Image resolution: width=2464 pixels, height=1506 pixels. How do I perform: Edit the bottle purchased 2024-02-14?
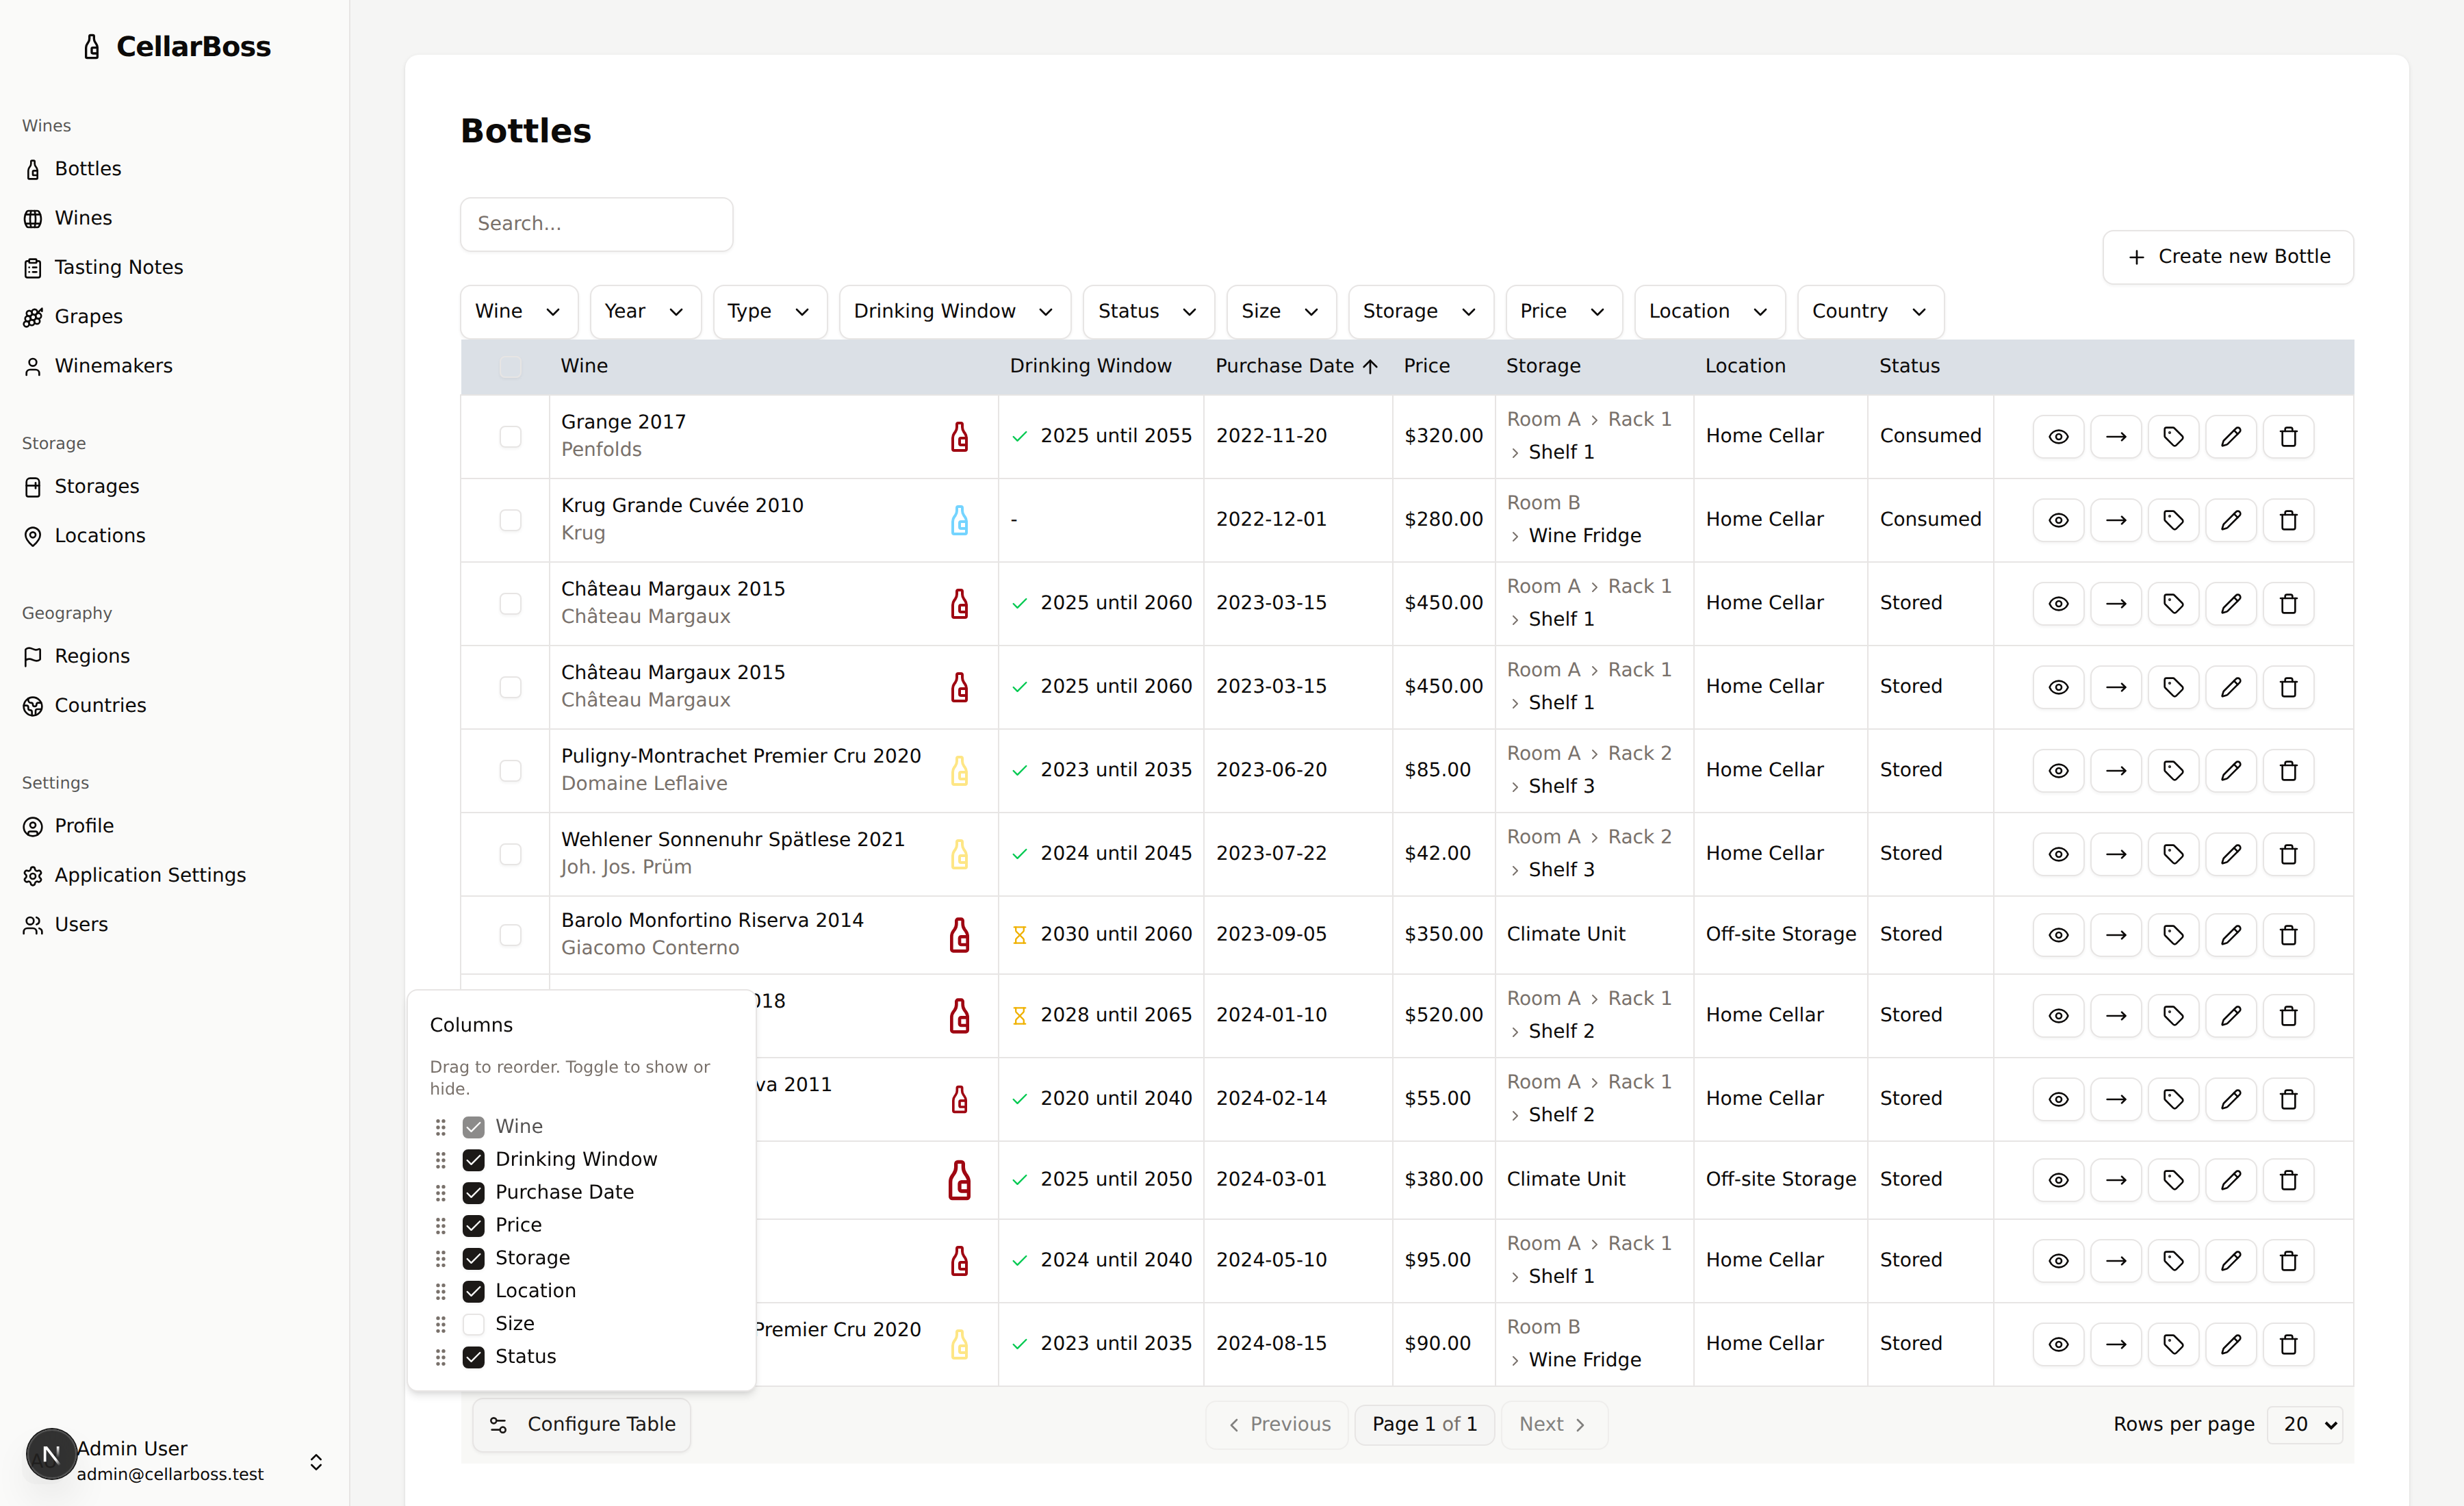[x=2231, y=1099]
